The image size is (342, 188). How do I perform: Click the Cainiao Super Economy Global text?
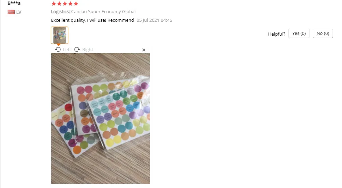103,11
